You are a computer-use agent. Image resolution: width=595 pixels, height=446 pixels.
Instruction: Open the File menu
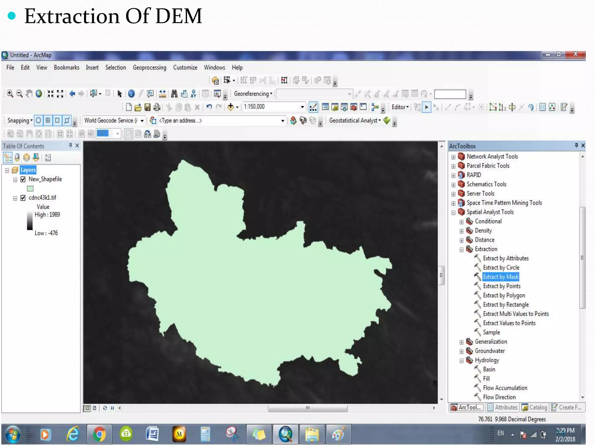click(10, 67)
